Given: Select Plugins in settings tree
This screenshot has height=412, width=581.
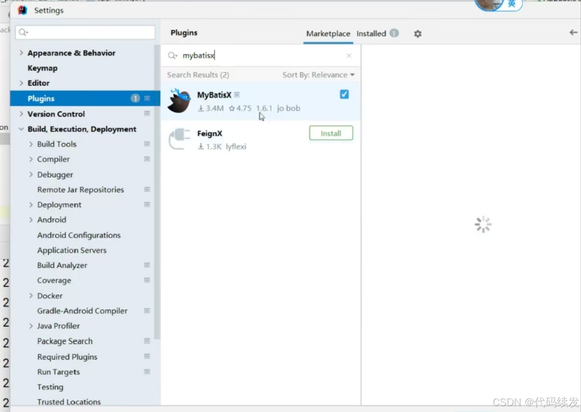Looking at the screenshot, I should [x=85, y=98].
